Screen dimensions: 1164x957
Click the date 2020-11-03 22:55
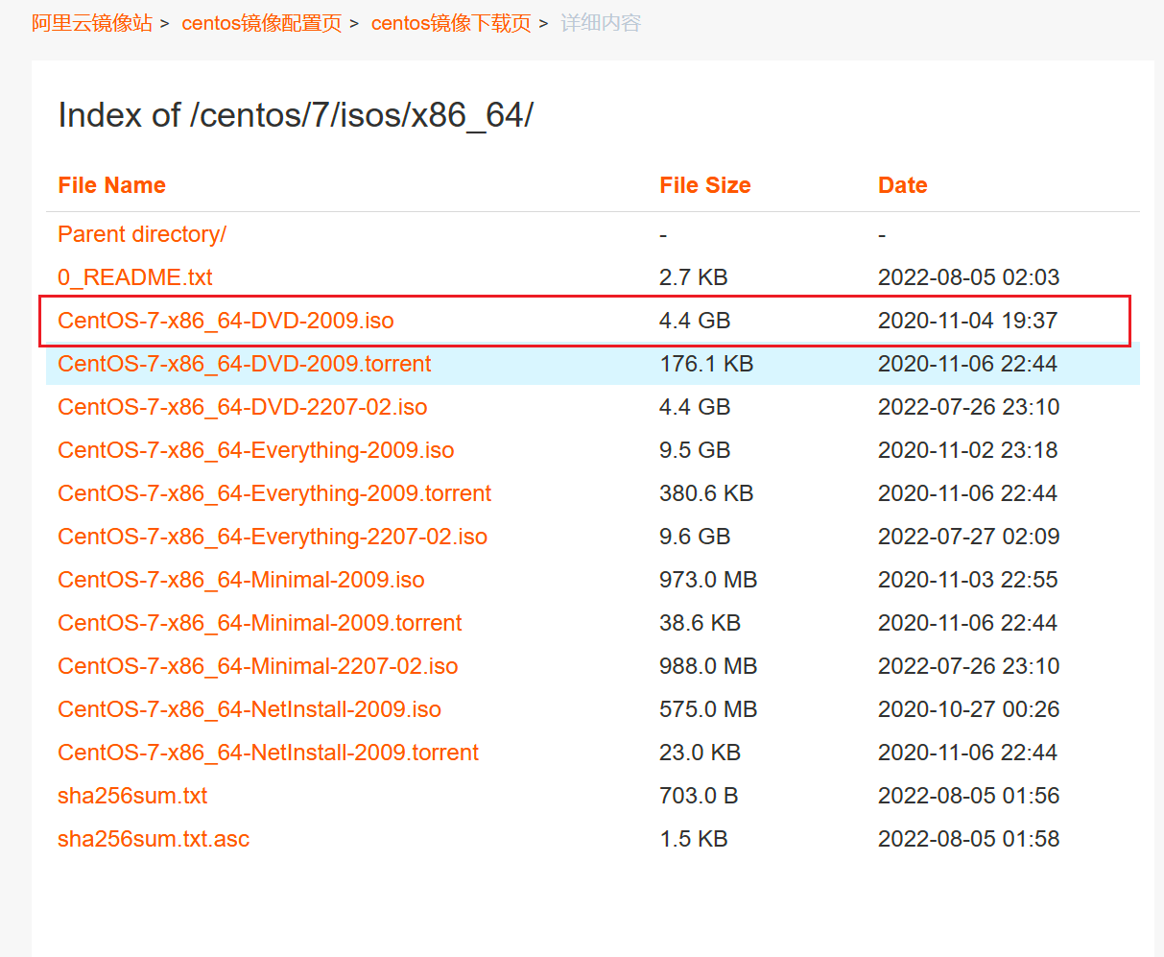(x=968, y=580)
